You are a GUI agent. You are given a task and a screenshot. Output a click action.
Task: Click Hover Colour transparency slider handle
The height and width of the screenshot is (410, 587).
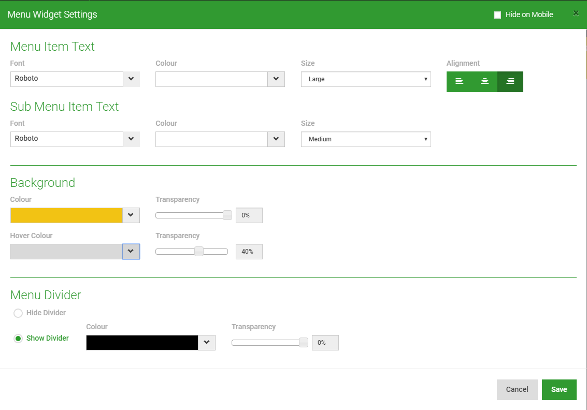click(199, 252)
